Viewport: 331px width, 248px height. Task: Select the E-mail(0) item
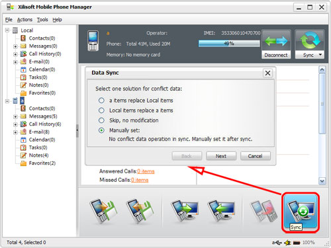39,62
